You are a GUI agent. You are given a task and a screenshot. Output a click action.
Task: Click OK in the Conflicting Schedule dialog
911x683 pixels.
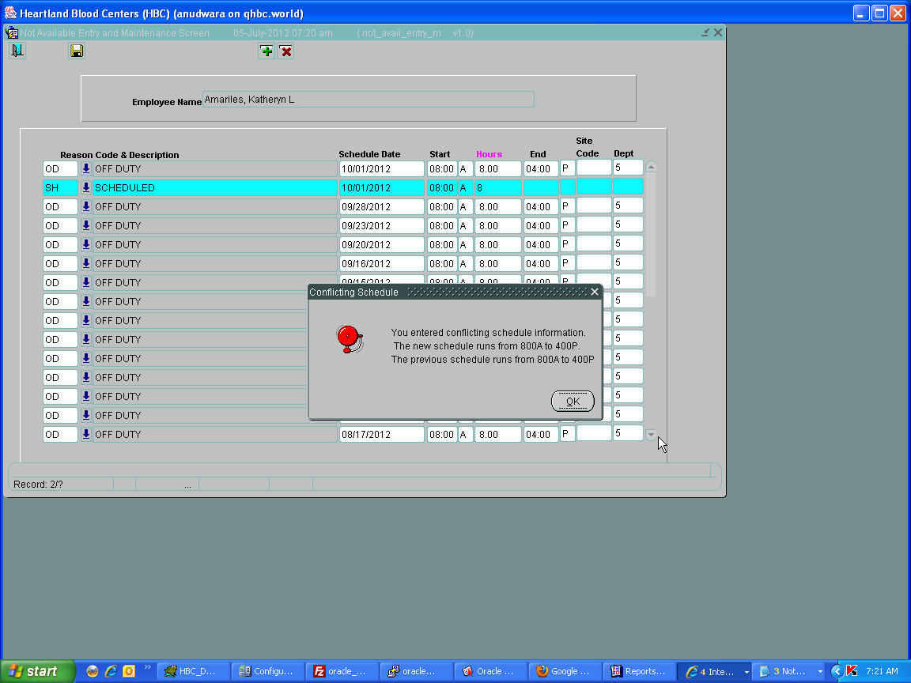click(x=573, y=401)
